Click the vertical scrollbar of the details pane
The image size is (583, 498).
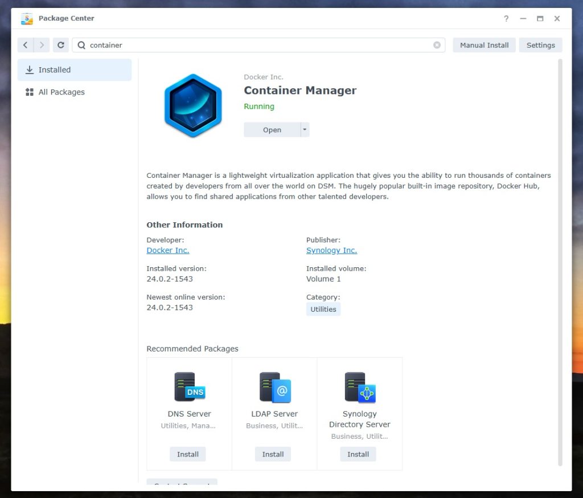pos(560,263)
